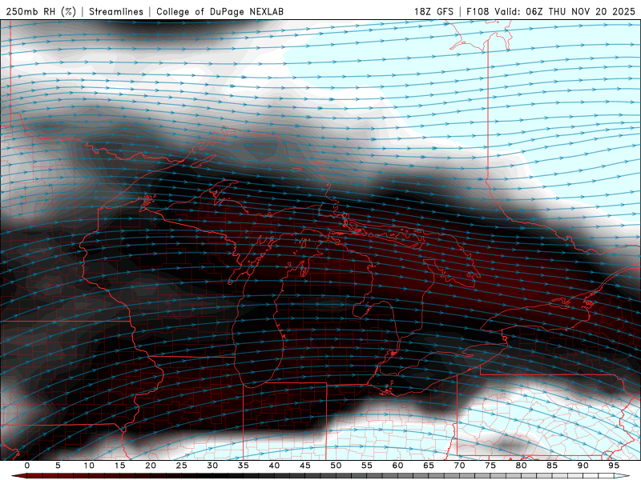Click the colorbar label "10"

89,466
